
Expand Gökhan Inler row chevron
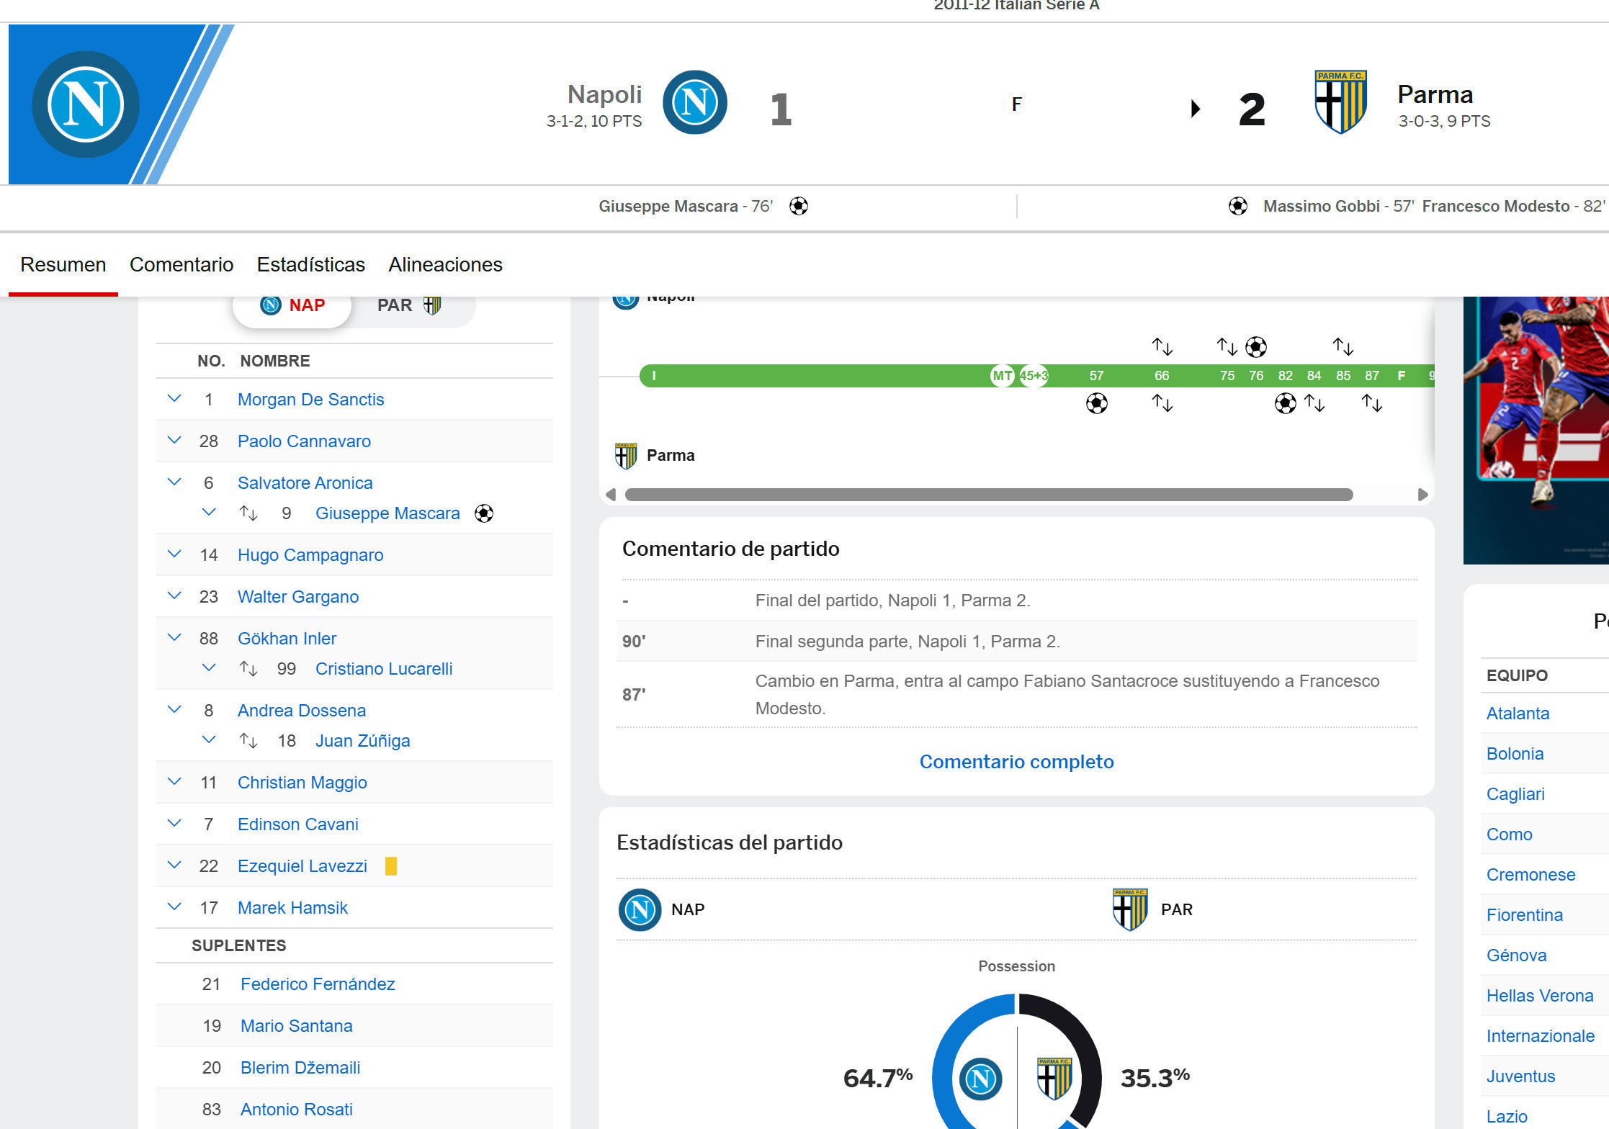pos(174,638)
